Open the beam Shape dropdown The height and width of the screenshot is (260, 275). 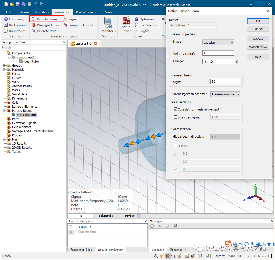click(218, 42)
